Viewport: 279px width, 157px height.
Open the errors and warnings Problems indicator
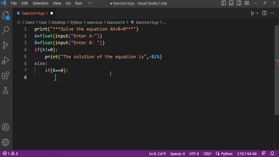click(10, 154)
